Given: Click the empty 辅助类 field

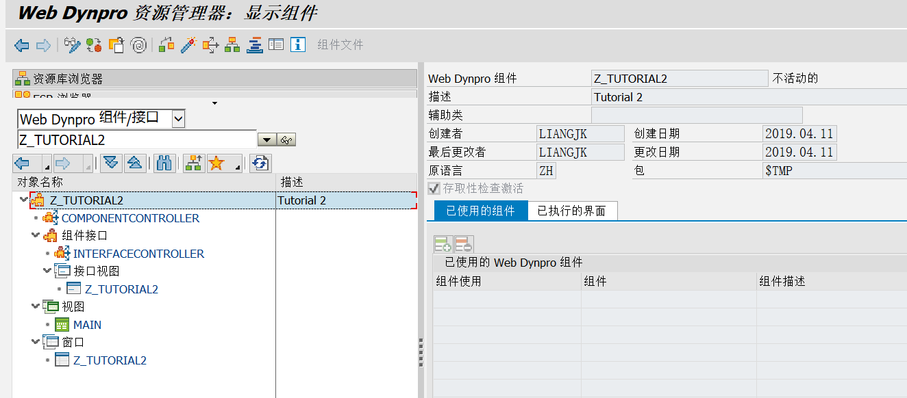Looking at the screenshot, I should coord(697,116).
